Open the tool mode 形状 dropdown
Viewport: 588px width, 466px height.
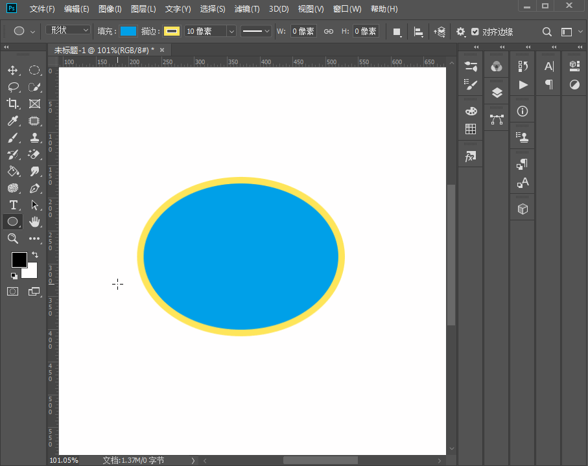click(69, 30)
